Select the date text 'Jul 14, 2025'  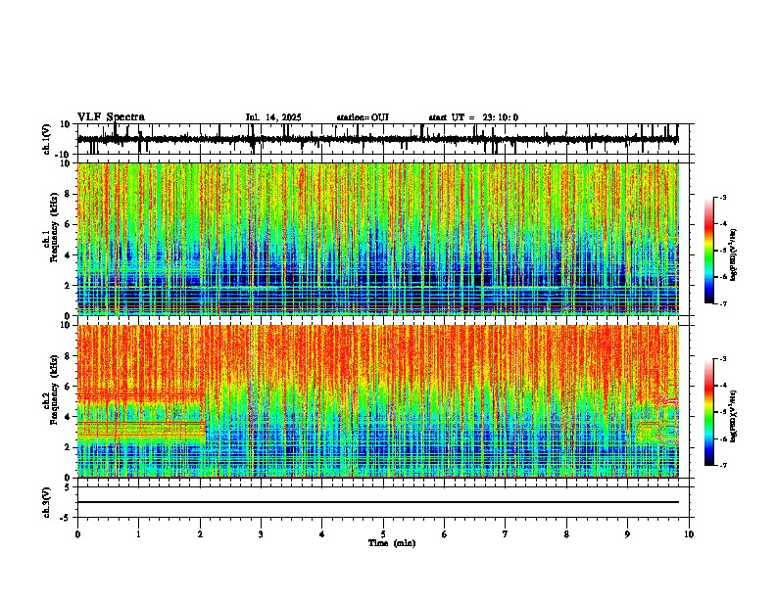point(273,117)
